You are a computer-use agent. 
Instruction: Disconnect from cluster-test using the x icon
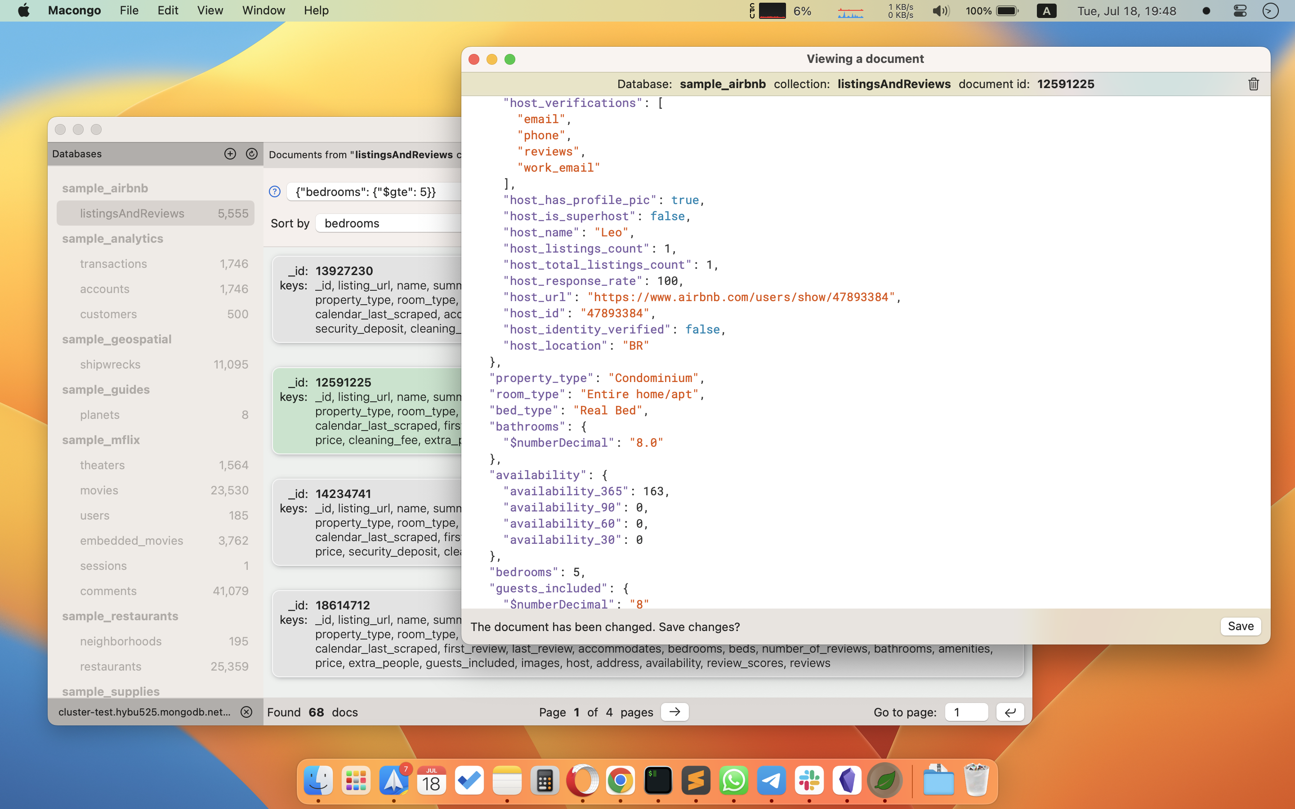tap(246, 711)
